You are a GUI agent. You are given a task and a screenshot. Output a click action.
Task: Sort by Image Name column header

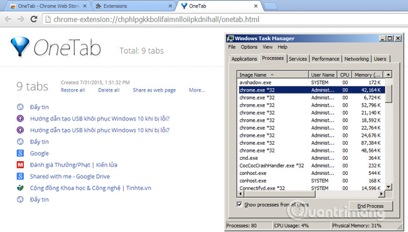tap(272, 75)
